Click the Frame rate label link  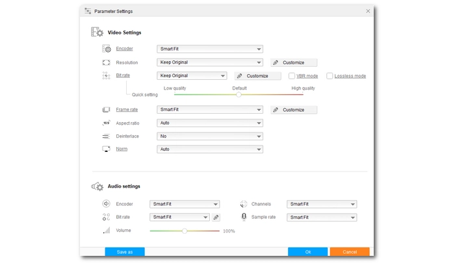coord(127,110)
